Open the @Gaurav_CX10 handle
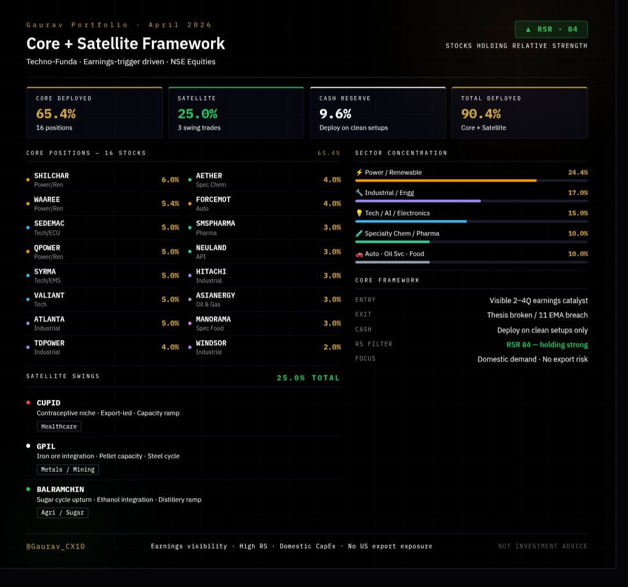 pyautogui.click(x=56, y=546)
